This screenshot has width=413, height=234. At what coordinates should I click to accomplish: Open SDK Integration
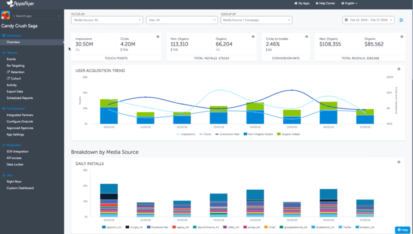coord(18,152)
